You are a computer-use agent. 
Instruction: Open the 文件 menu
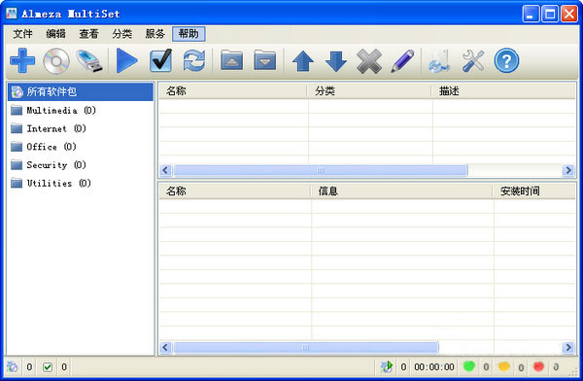coord(22,34)
